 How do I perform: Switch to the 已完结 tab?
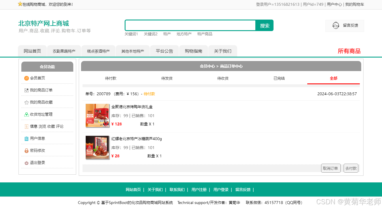tap(279, 78)
